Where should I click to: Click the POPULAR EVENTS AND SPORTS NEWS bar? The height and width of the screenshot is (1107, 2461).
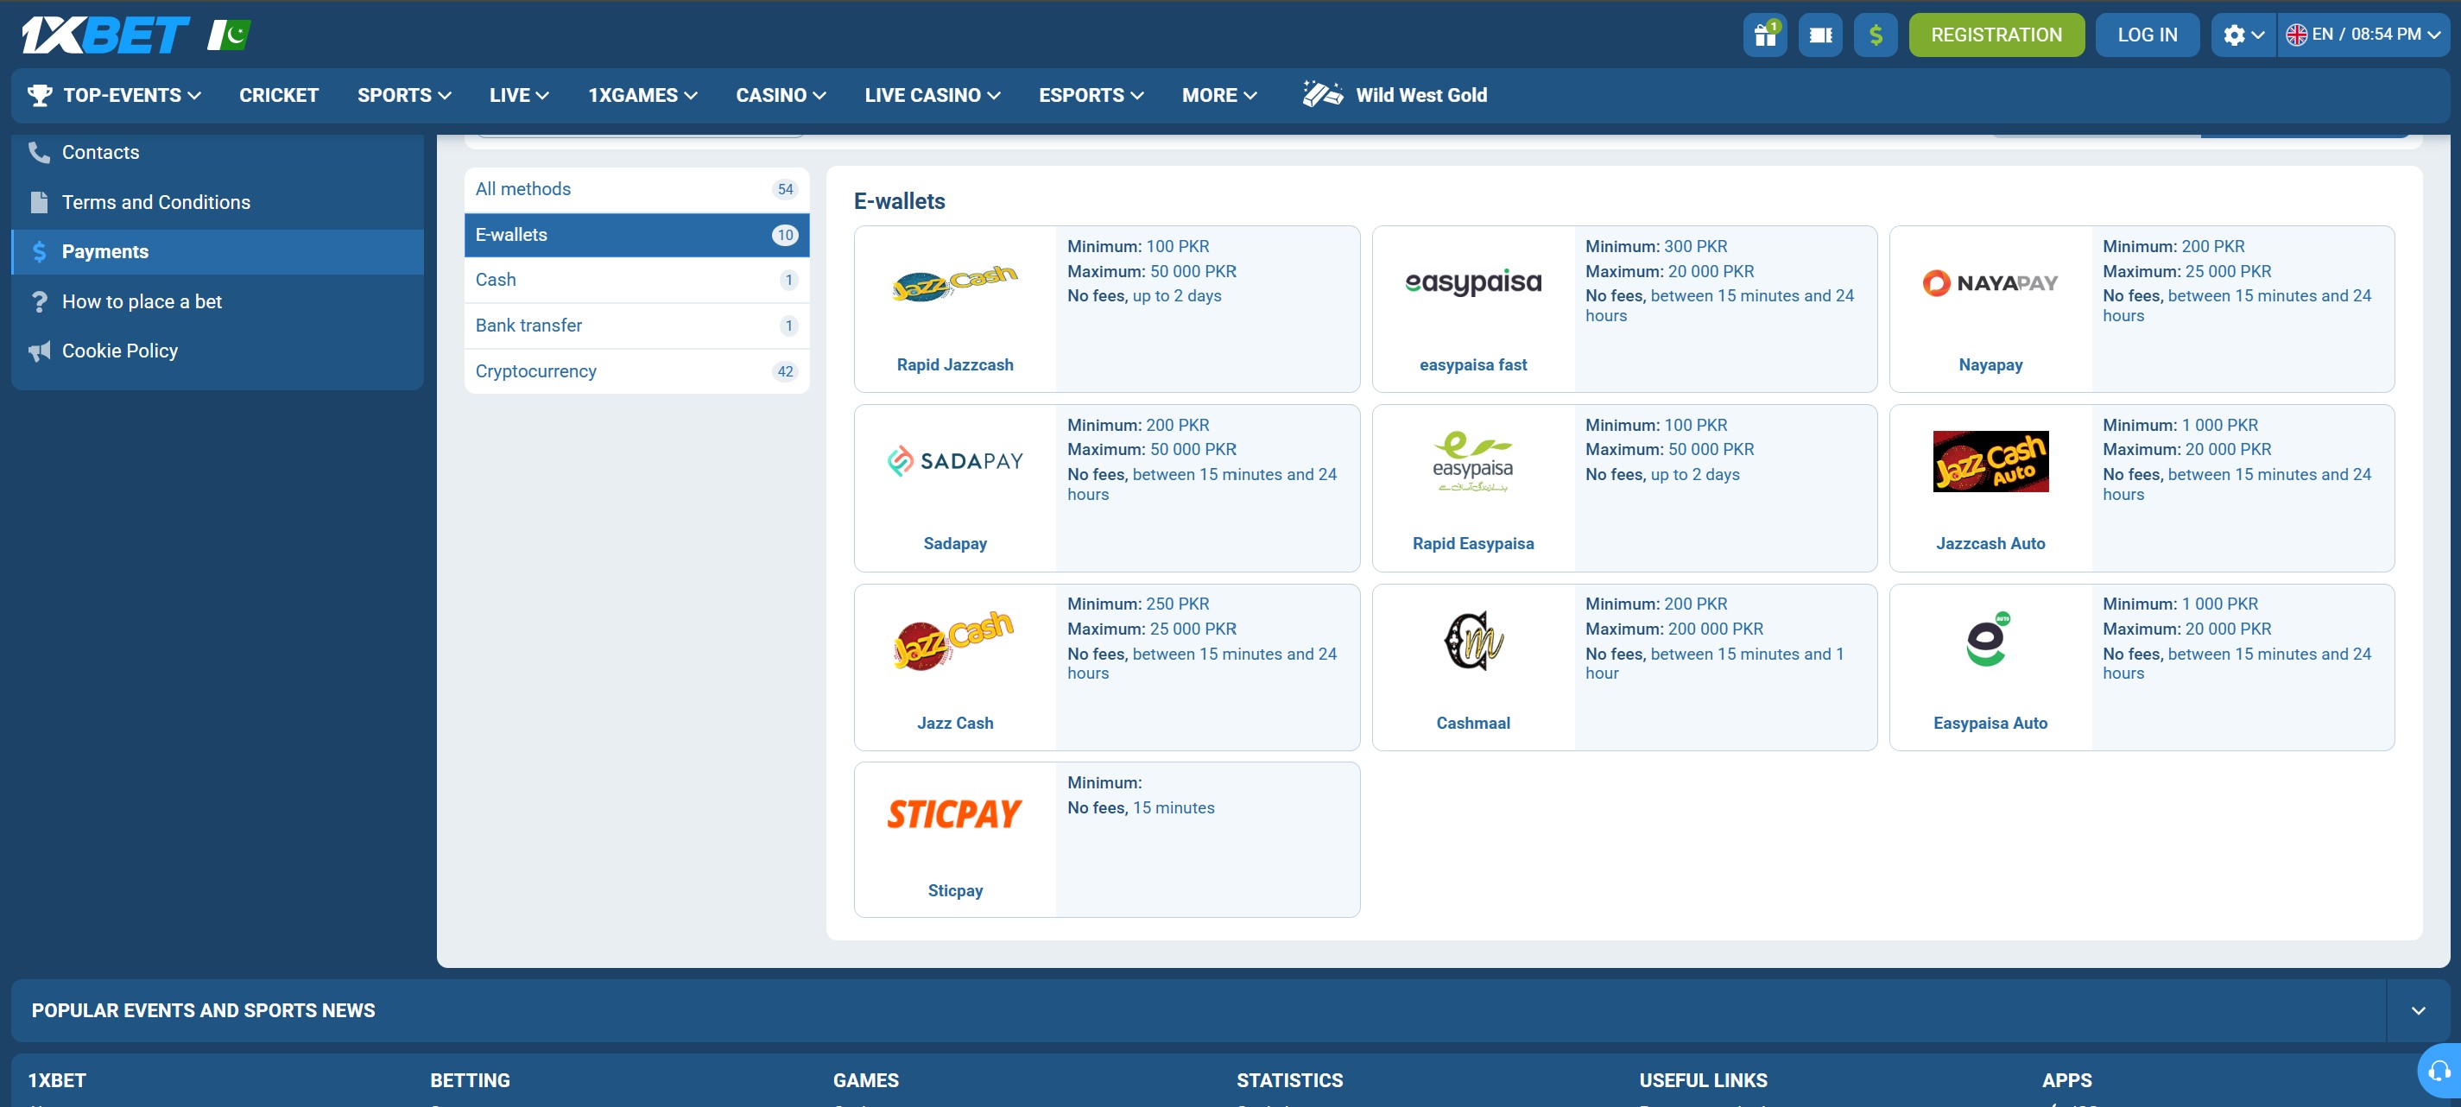pyautogui.click(x=1198, y=1010)
